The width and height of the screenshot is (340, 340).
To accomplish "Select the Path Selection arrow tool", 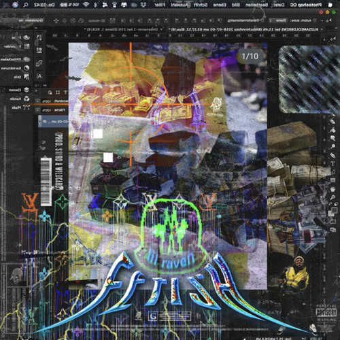I will [333, 172].
